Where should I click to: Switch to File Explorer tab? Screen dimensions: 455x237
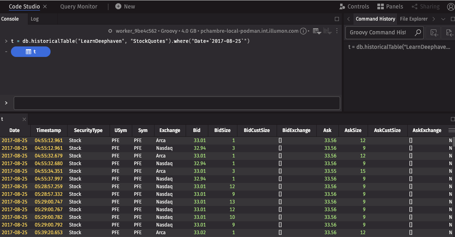coord(413,19)
